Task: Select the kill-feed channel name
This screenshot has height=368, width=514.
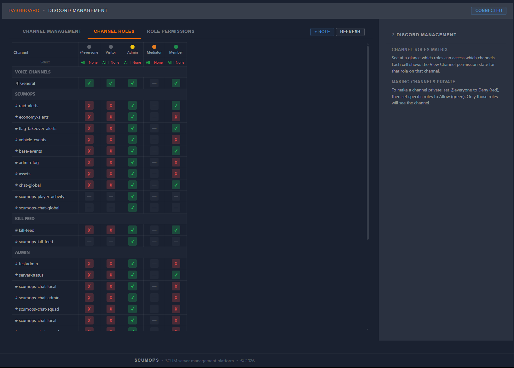Action: point(27,230)
